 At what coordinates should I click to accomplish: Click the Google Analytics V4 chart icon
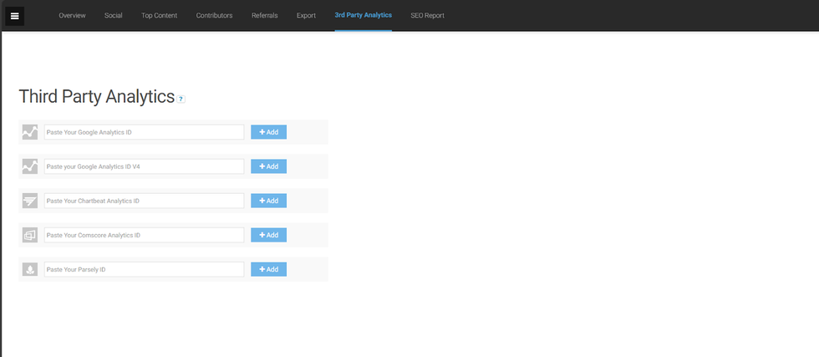pyautogui.click(x=30, y=166)
